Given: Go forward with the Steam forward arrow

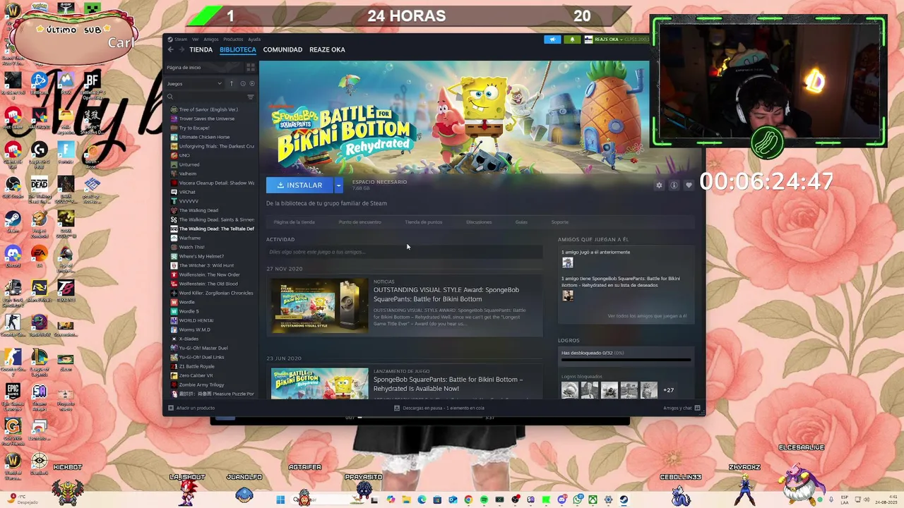Looking at the screenshot, I should click(x=182, y=49).
